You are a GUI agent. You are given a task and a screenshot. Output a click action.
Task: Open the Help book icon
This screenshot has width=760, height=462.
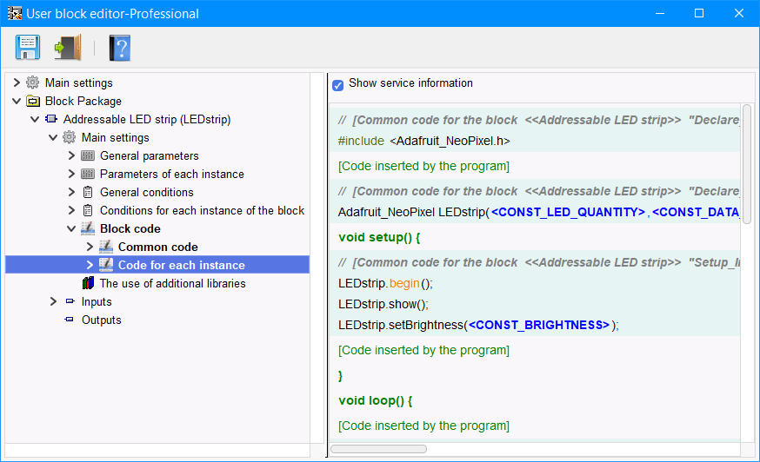(x=119, y=47)
